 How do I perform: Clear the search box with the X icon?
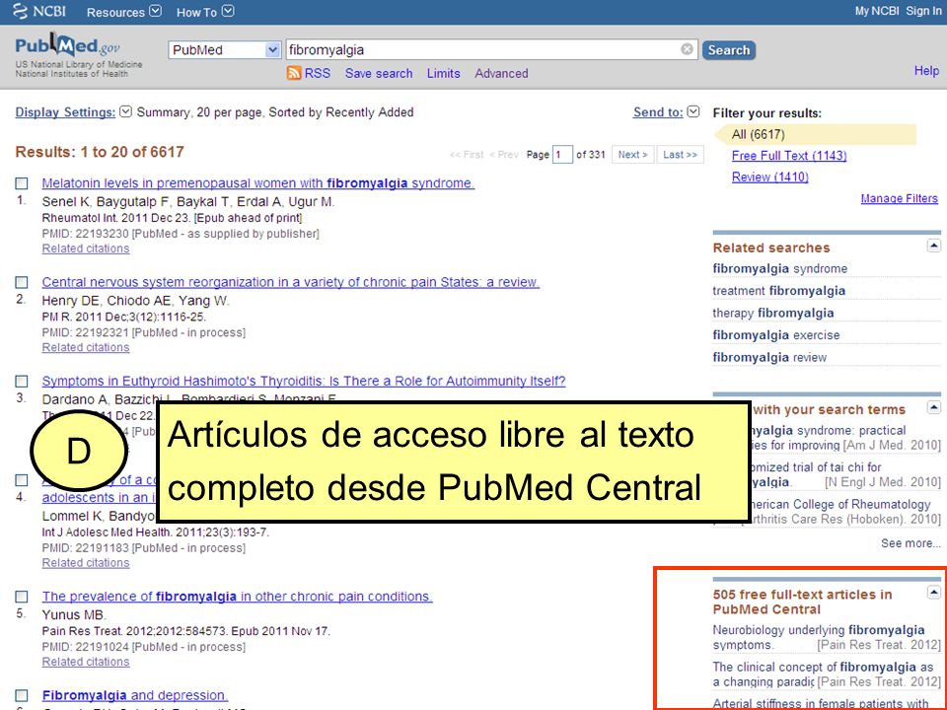click(x=687, y=49)
